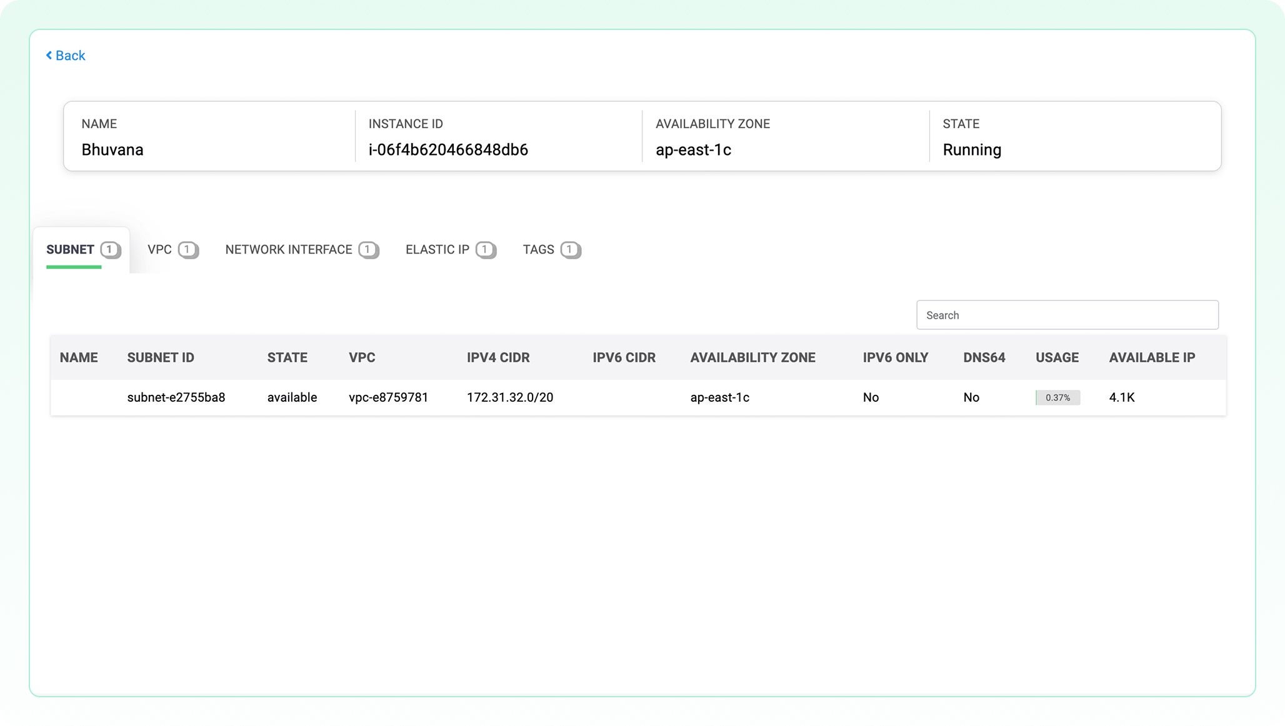The width and height of the screenshot is (1285, 726).
Task: Select the Elastic IP tab
Action: [x=437, y=249]
